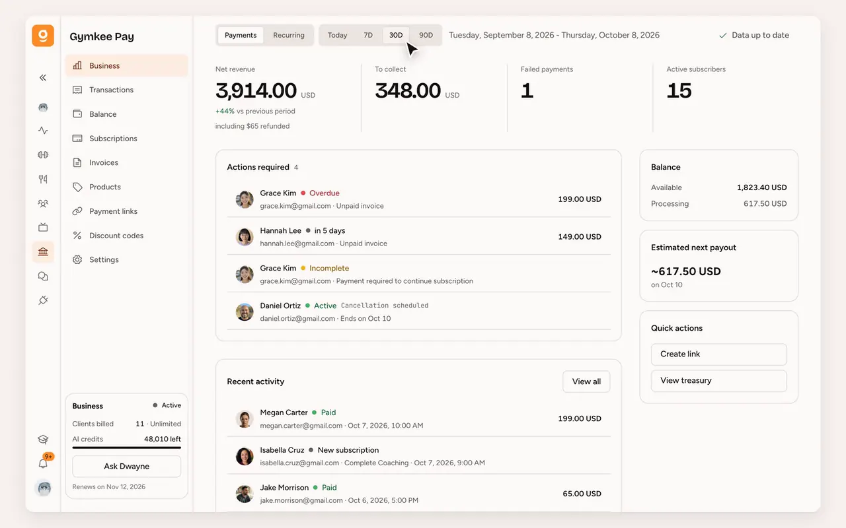Open the plug integrations icon

(x=43, y=300)
